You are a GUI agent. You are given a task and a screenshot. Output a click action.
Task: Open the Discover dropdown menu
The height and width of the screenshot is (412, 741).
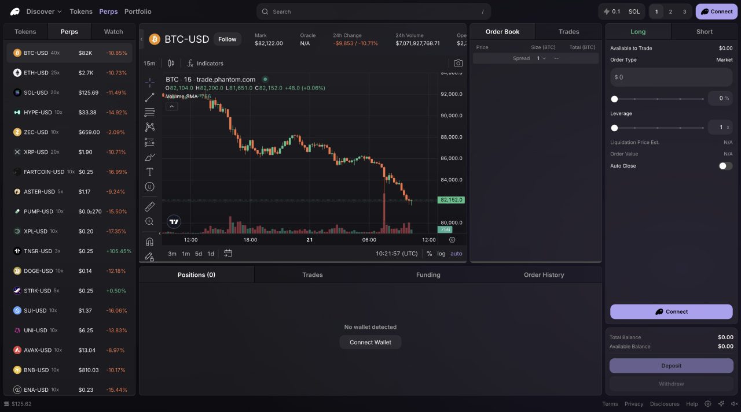click(x=44, y=12)
